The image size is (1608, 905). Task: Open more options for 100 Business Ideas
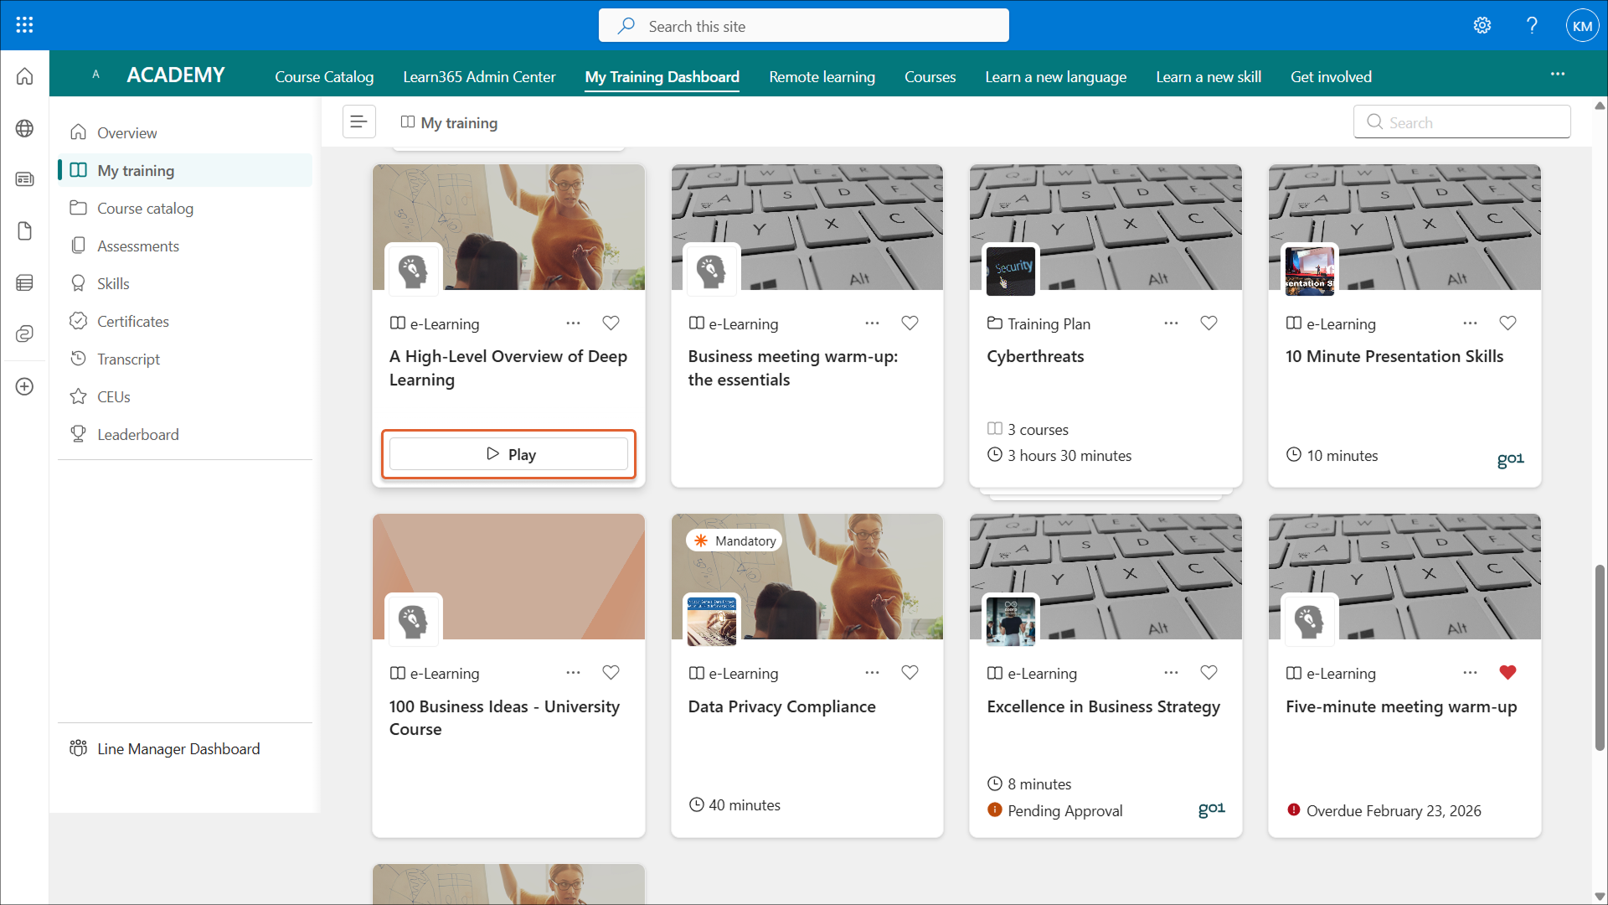573,672
